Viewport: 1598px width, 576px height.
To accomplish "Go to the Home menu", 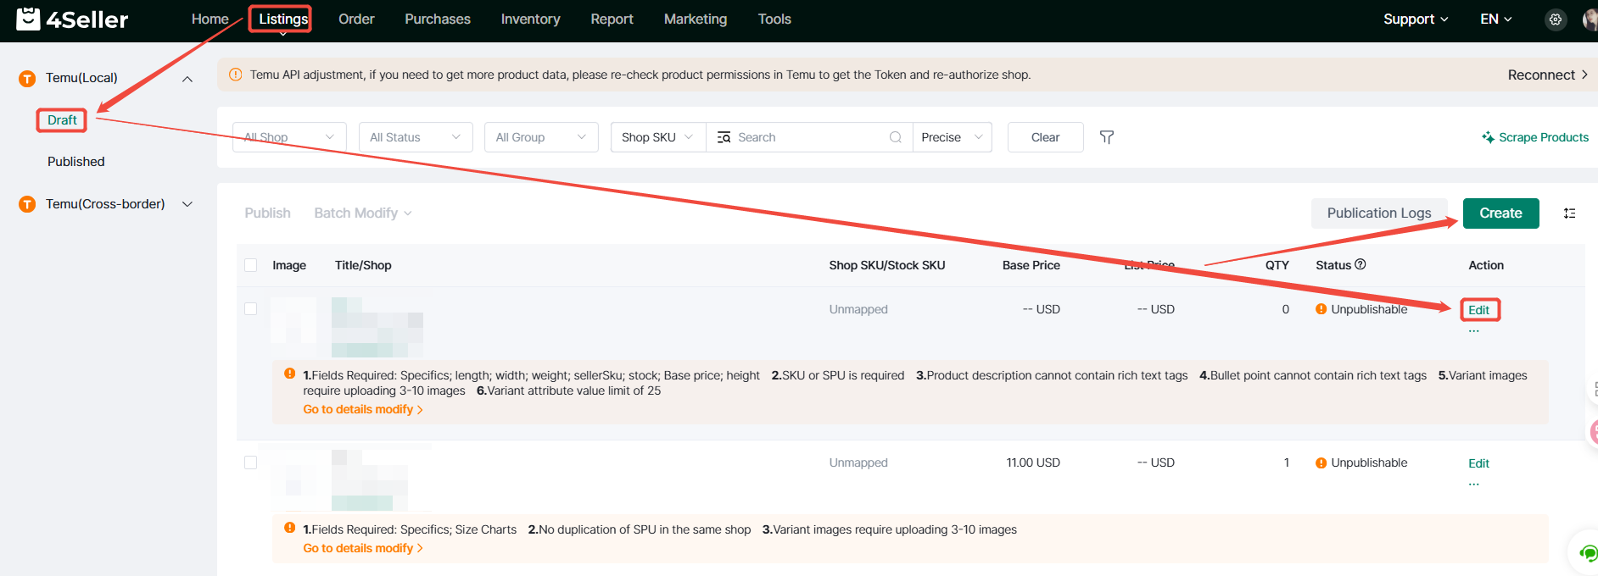I will point(210,19).
